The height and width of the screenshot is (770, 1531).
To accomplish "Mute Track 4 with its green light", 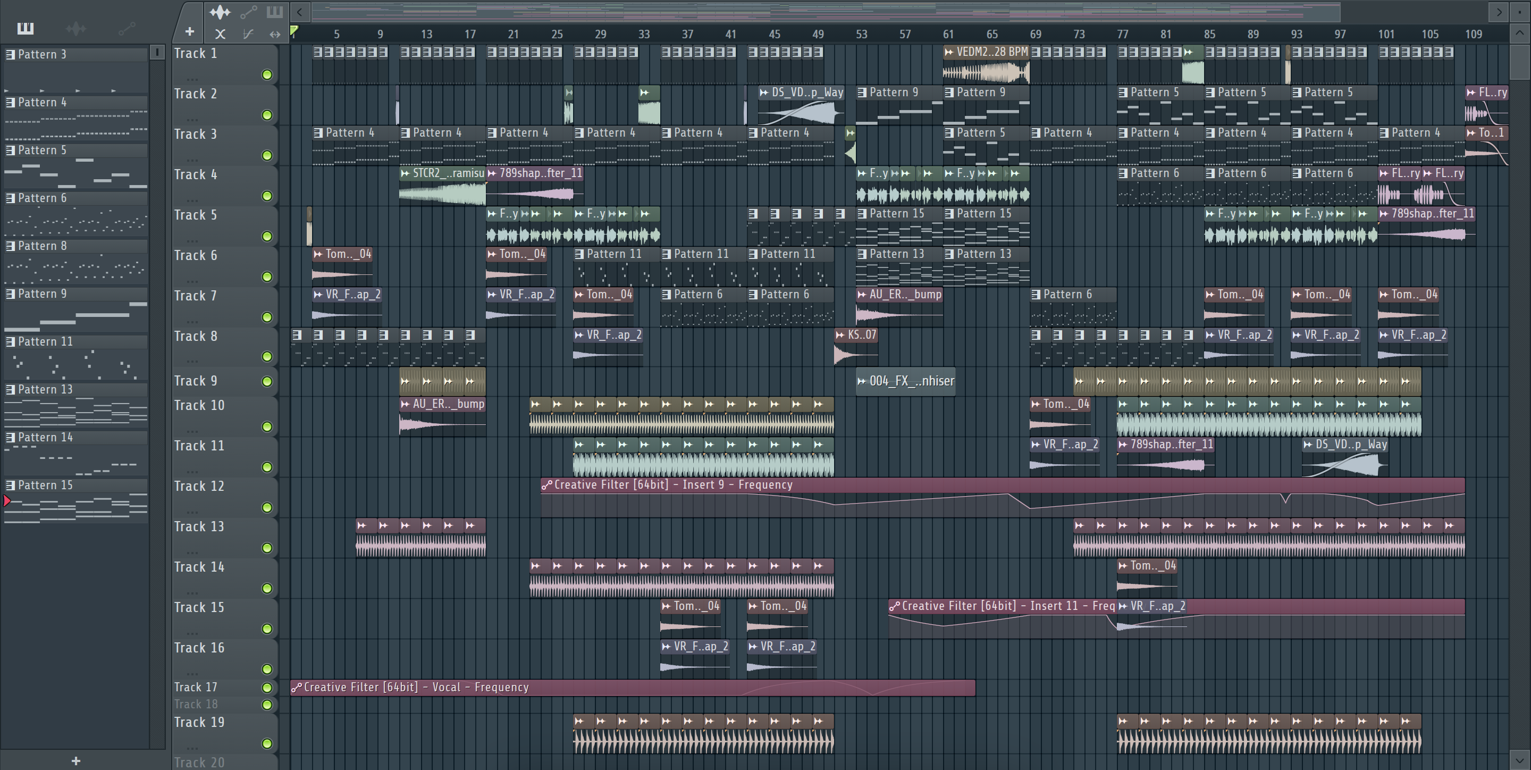I will coord(267,196).
